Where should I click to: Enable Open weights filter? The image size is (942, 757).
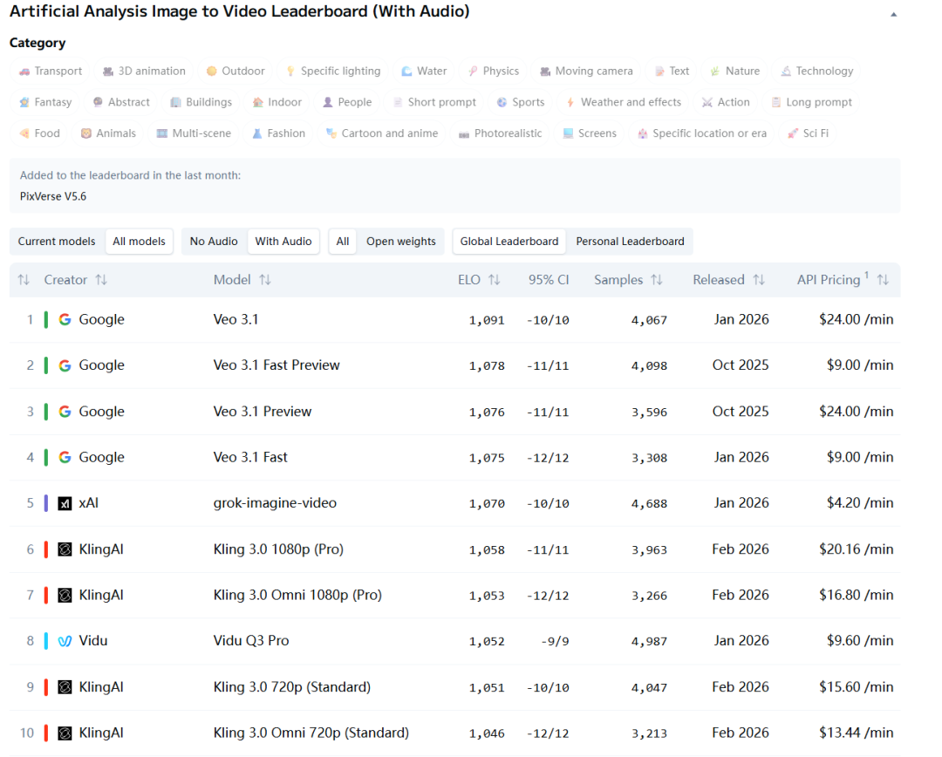400,242
